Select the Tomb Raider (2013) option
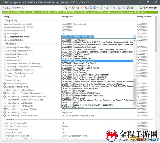Screen dimensions: 160x143 pos(97,79)
